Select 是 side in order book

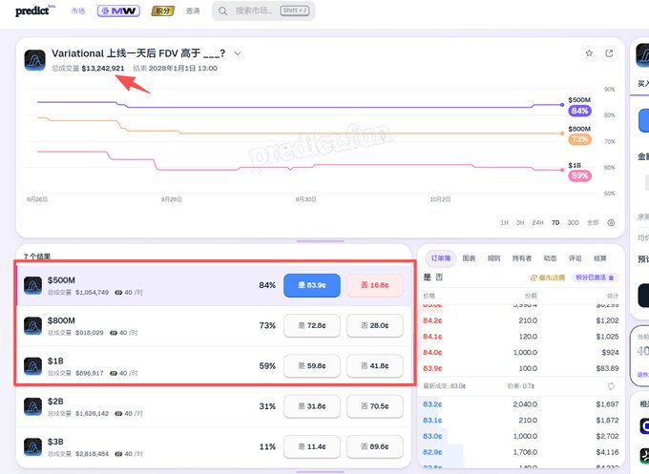[x=428, y=278]
